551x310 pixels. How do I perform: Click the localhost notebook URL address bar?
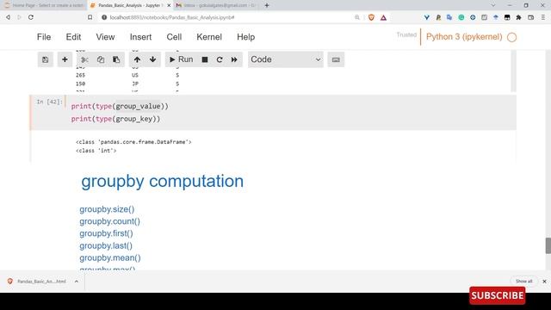[x=172, y=17]
